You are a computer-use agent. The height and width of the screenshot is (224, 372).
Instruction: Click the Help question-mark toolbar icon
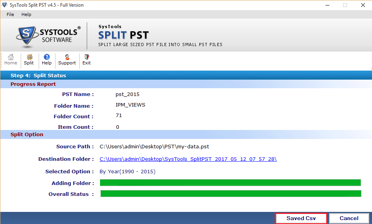tap(47, 59)
